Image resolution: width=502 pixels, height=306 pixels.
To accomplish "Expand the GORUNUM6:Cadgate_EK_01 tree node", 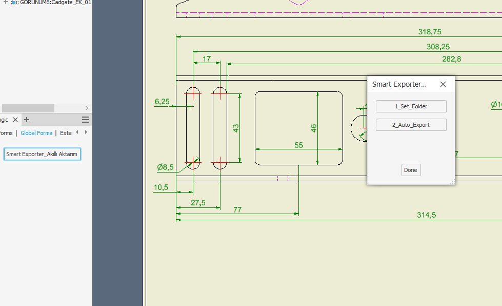I will click(6, 2).
